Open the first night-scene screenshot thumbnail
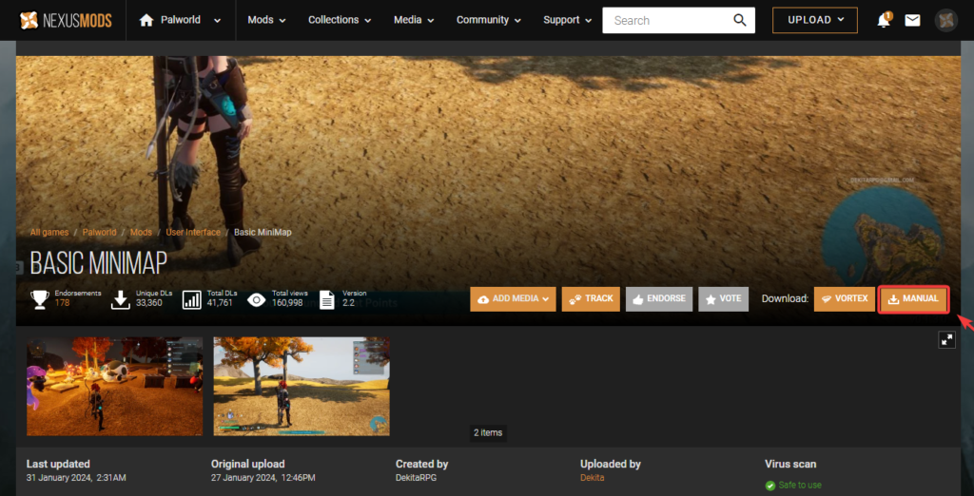This screenshot has width=974, height=496. (x=114, y=386)
